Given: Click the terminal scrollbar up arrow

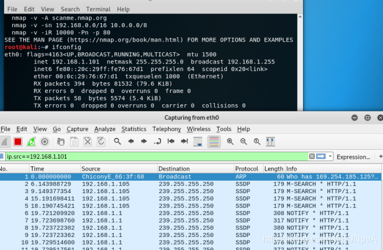Looking at the screenshot, I should (300, 17).
